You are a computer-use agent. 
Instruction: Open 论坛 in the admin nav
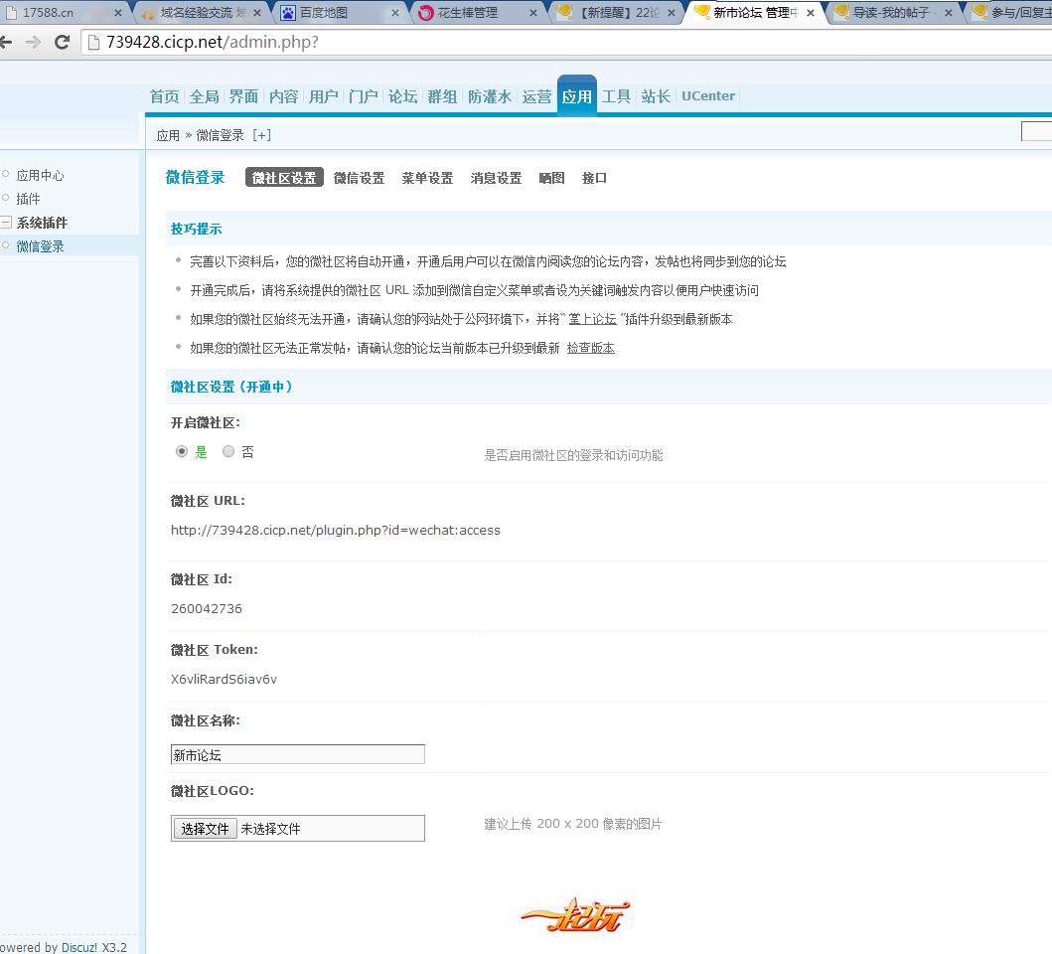[402, 96]
